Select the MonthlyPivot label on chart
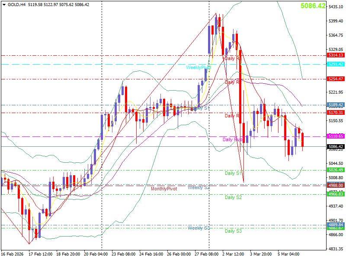The width and height of the screenshot is (346, 259). [163, 189]
